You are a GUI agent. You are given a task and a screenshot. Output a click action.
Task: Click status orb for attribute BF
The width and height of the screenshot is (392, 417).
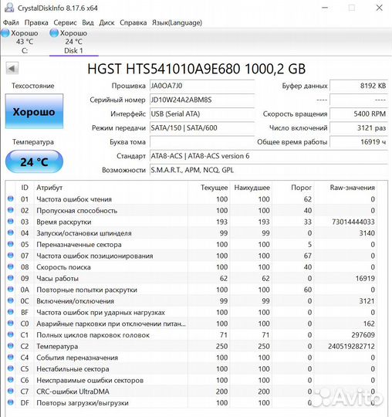[x=11, y=312]
